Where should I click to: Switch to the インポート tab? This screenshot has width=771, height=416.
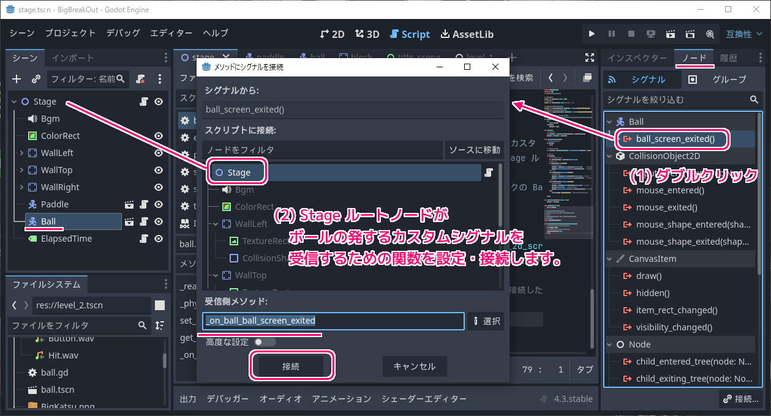[x=73, y=58]
